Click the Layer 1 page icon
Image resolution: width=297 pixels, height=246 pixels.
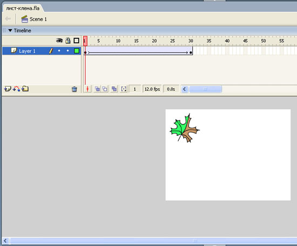click(14, 51)
